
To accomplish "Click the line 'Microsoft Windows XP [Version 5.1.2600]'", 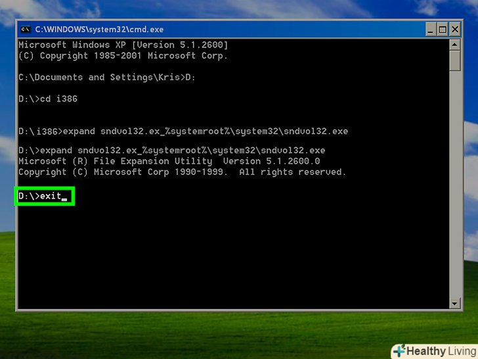I will 123,45.
